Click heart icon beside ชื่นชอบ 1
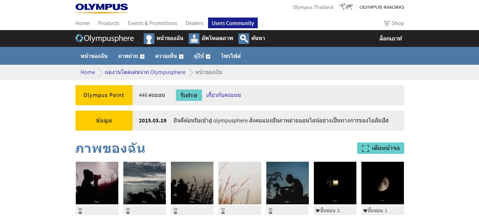 (365, 211)
